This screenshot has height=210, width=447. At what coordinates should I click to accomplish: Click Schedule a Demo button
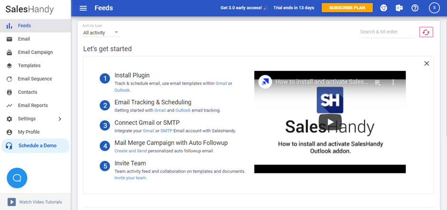(x=35, y=146)
